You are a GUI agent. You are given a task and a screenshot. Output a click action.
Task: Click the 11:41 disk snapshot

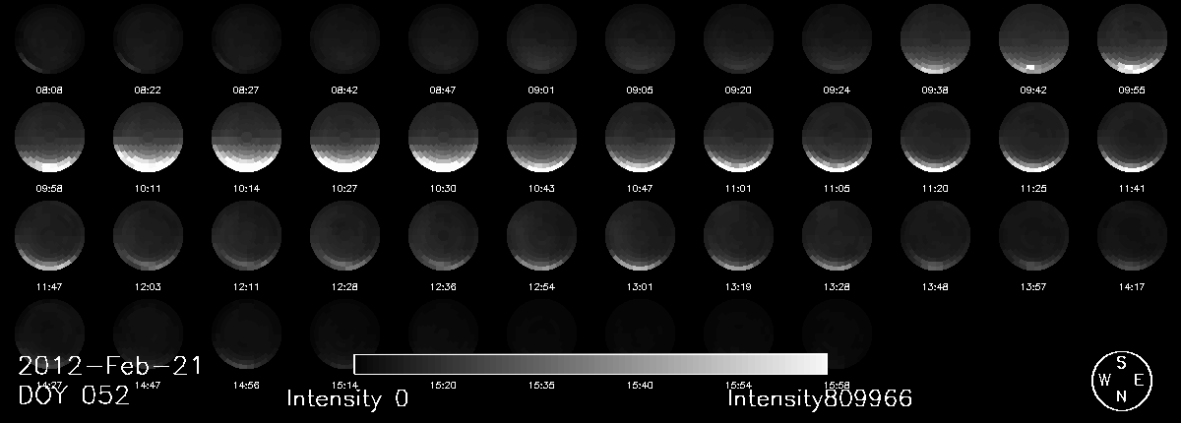pyautogui.click(x=1132, y=138)
